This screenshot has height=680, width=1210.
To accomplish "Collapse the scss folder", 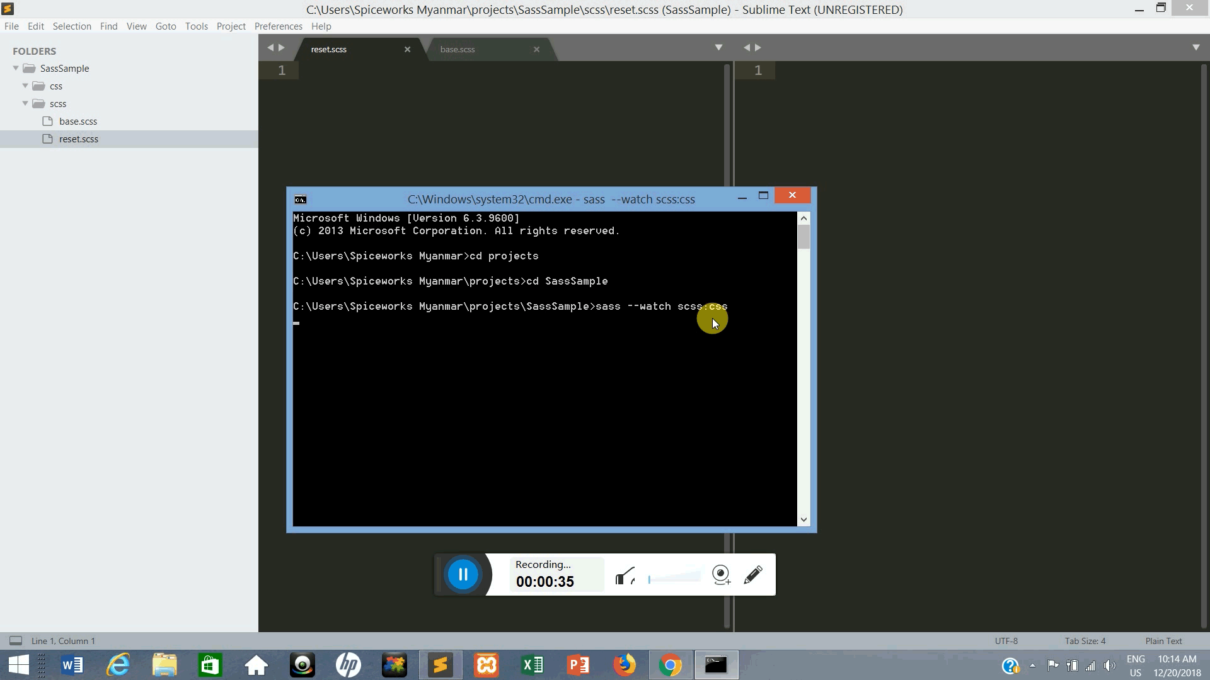I will click(25, 103).
